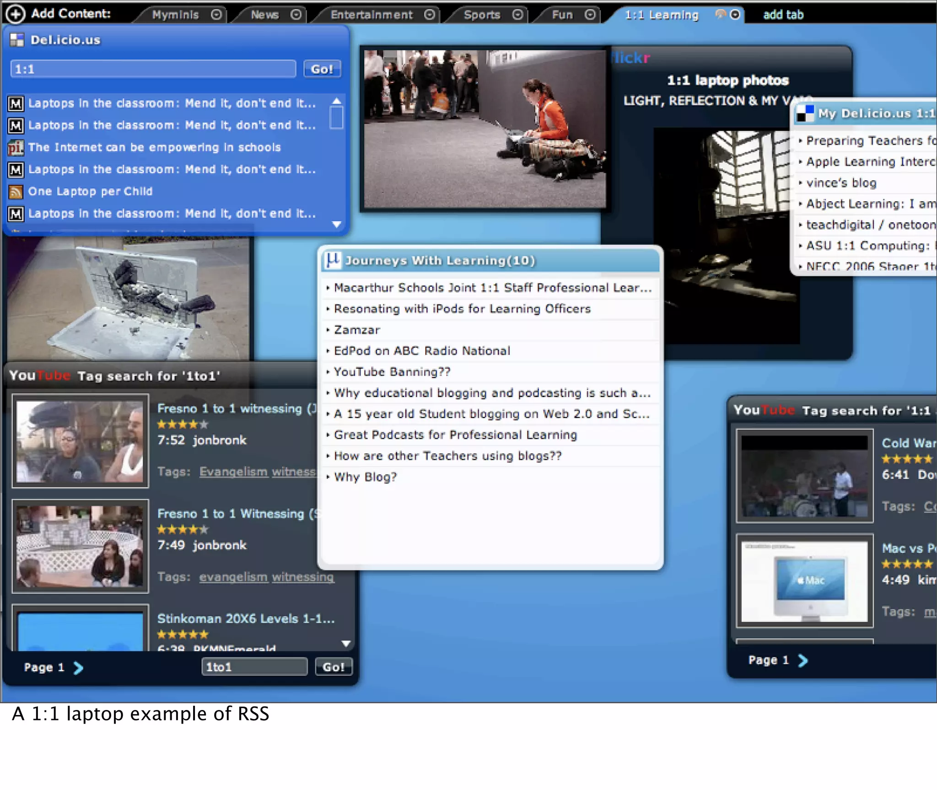Open How are other Teachers using blogs??

tap(447, 456)
